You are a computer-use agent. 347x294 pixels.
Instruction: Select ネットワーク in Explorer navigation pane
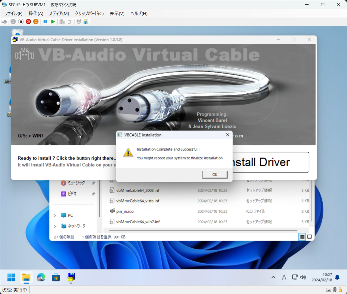click(77, 226)
